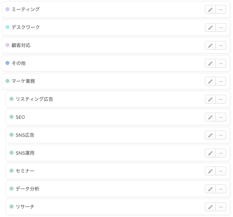Edit the SNS広告 subcategory
Viewport: 233px width, 217px height.
(210, 135)
